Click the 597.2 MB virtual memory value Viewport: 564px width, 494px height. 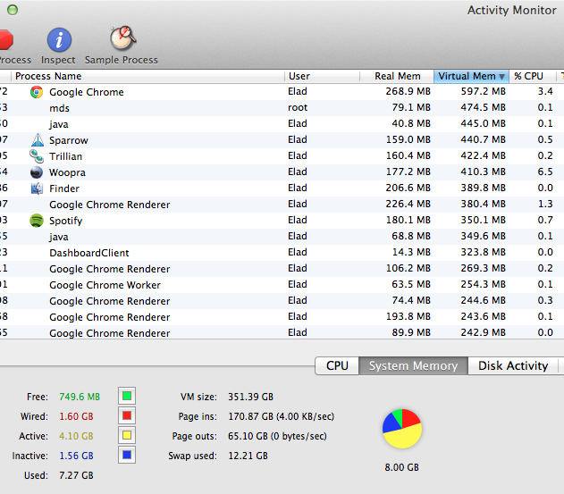click(483, 92)
